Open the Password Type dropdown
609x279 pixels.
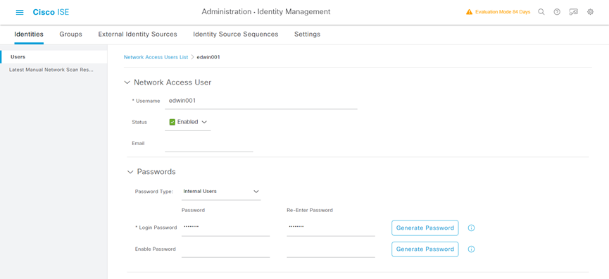221,192
